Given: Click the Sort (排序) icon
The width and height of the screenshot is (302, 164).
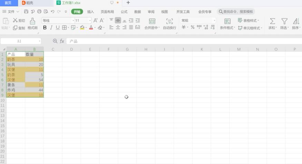Looking at the screenshot, I should tap(296, 21).
